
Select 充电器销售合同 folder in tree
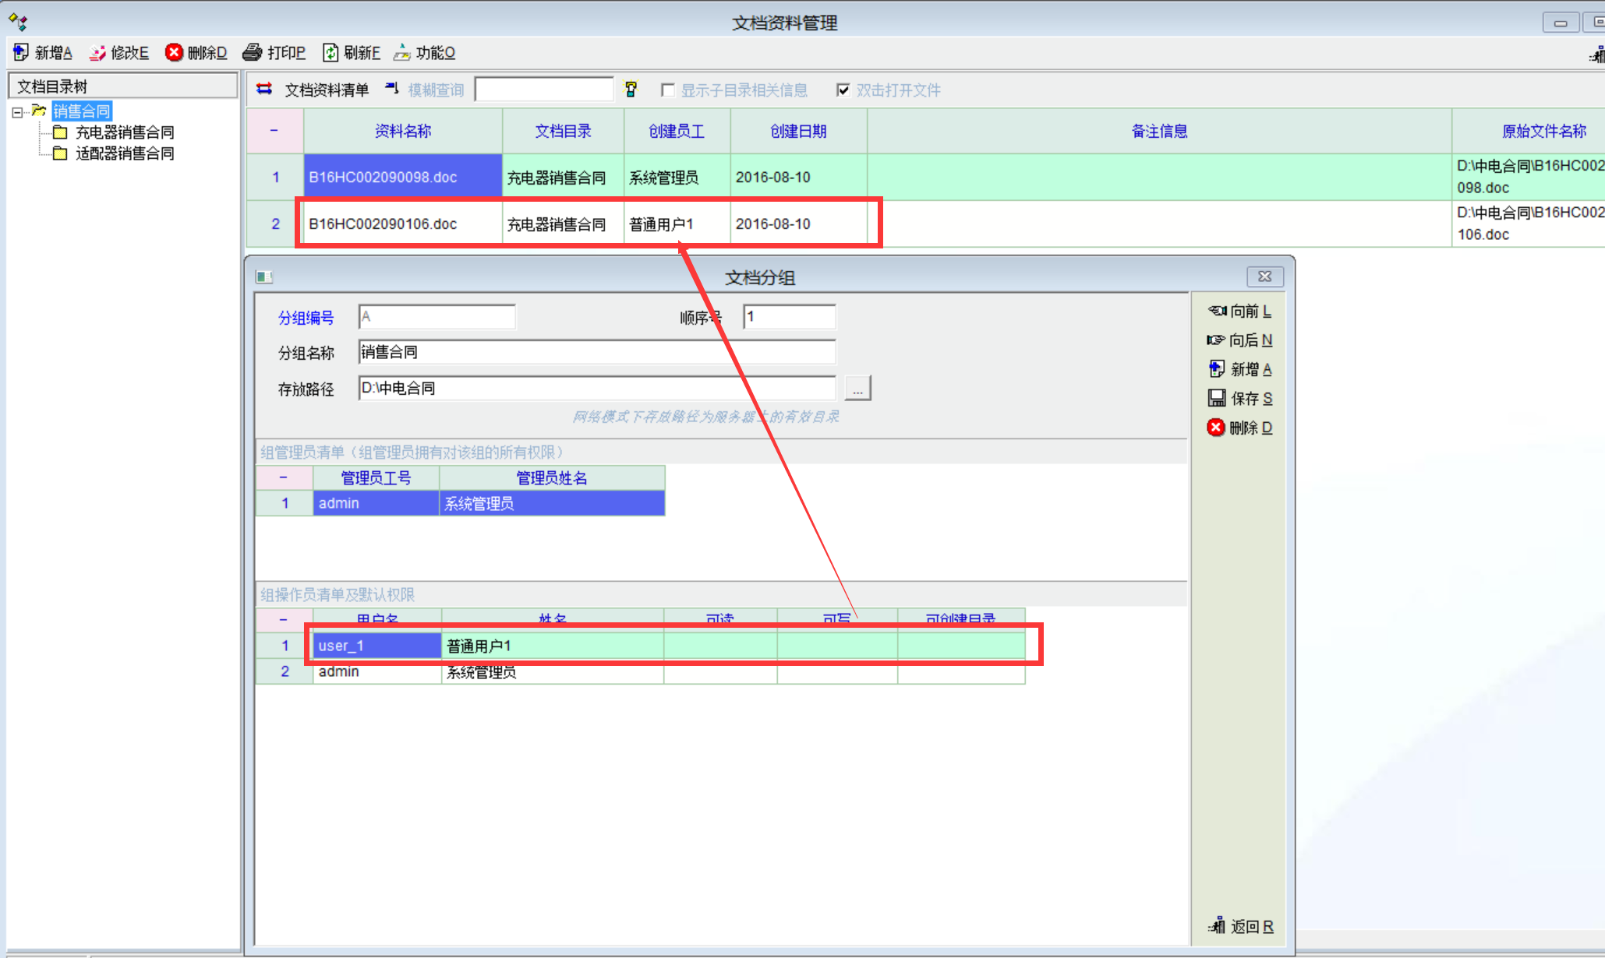(124, 132)
